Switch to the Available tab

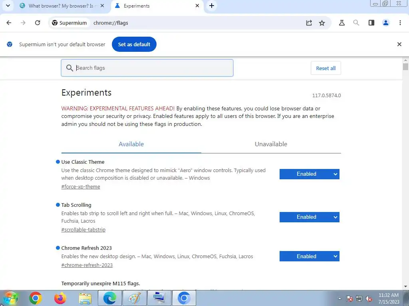[131, 144]
